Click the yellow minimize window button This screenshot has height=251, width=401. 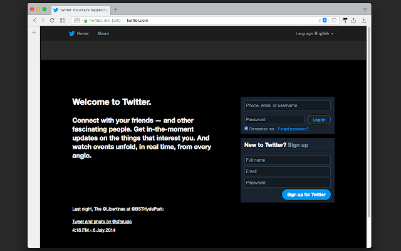38,9
